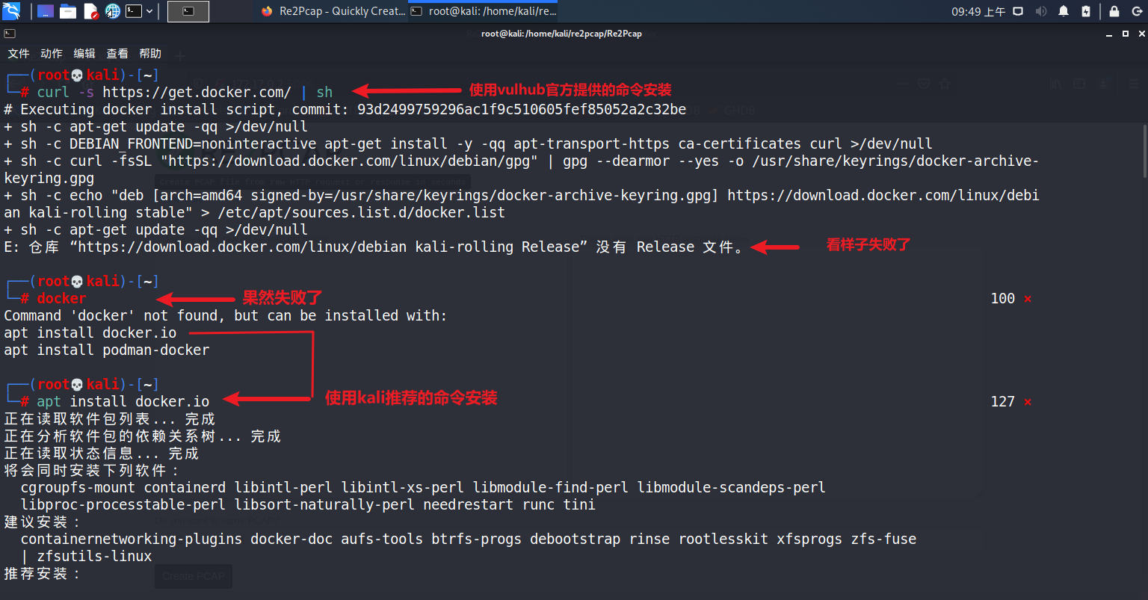
Task: Launch the text editor panel icon
Action: pyautogui.click(x=90, y=11)
